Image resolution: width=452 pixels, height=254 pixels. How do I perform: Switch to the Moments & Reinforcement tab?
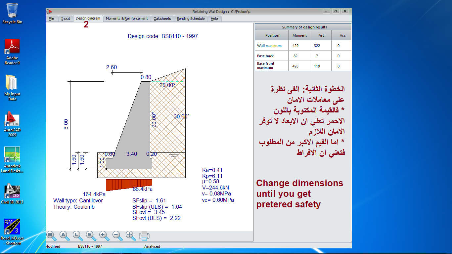[127, 19]
